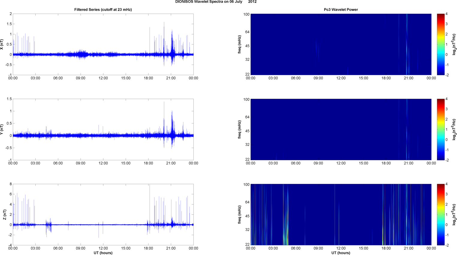Image resolution: width=457 pixels, height=255 pixels.
Task: Click the Z (nT) axis label
Action: 4,215
